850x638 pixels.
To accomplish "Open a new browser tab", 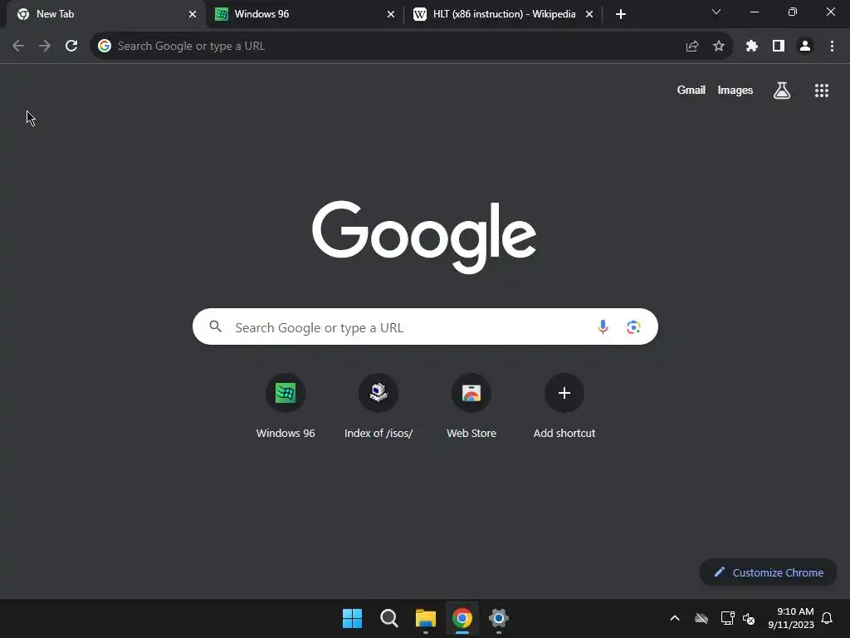I will 621,14.
